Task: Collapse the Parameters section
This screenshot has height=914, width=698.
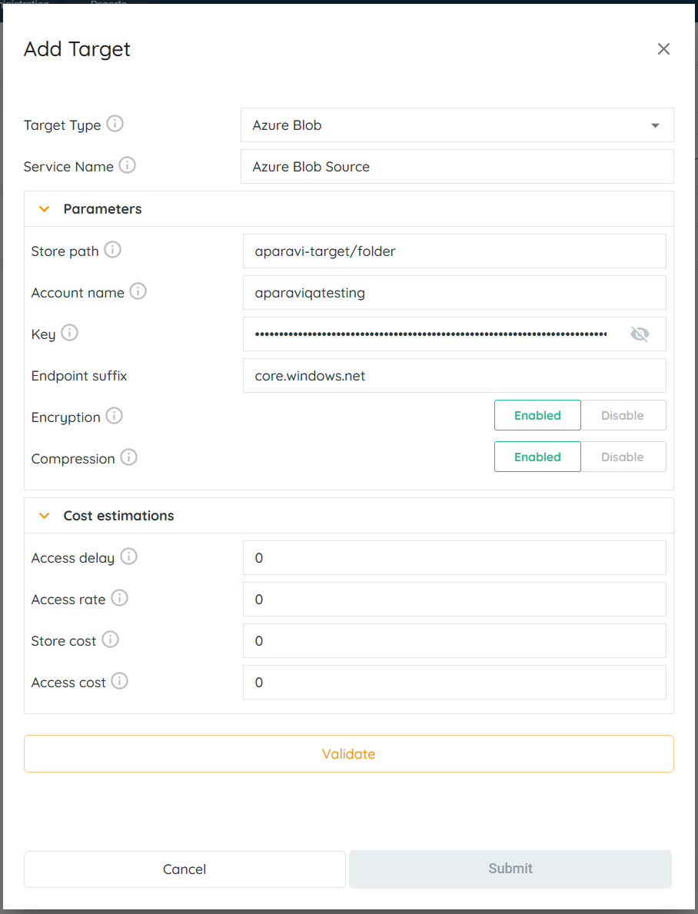Action: pos(45,209)
